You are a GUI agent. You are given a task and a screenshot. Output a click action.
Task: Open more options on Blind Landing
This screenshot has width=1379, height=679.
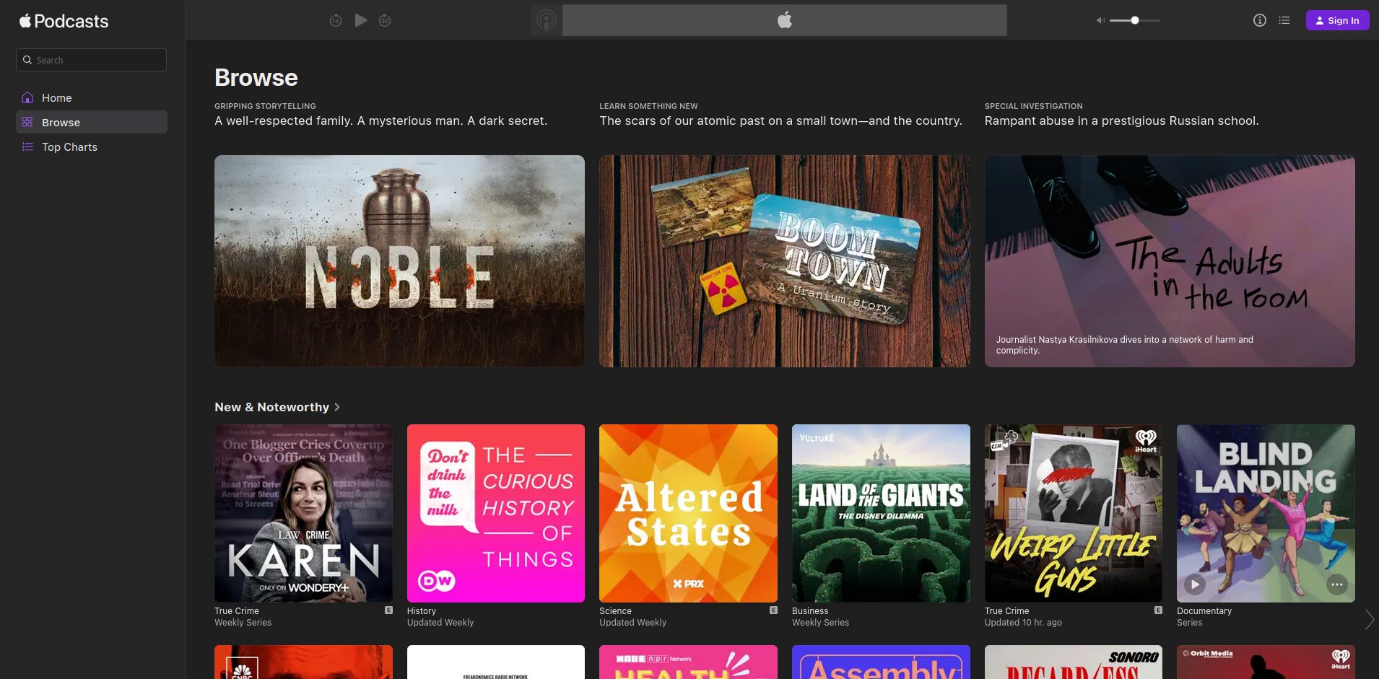click(x=1336, y=584)
